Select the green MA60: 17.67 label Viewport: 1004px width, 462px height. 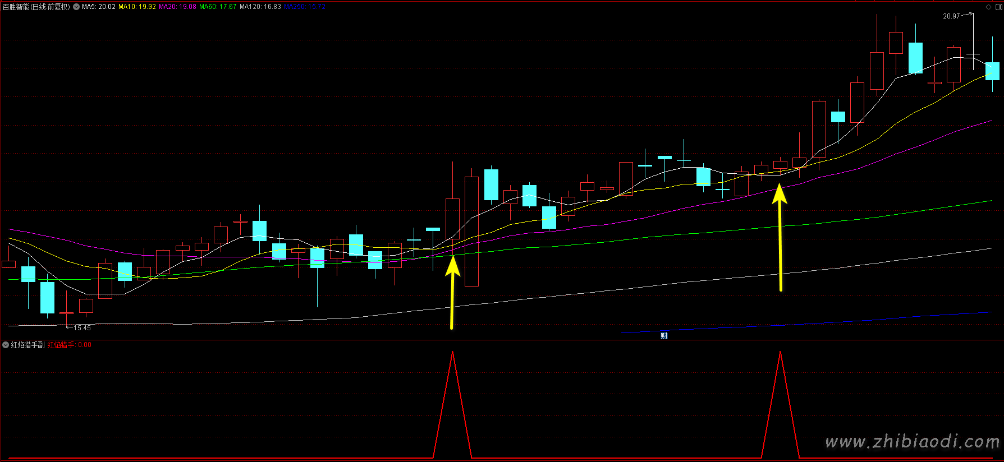tap(218, 7)
